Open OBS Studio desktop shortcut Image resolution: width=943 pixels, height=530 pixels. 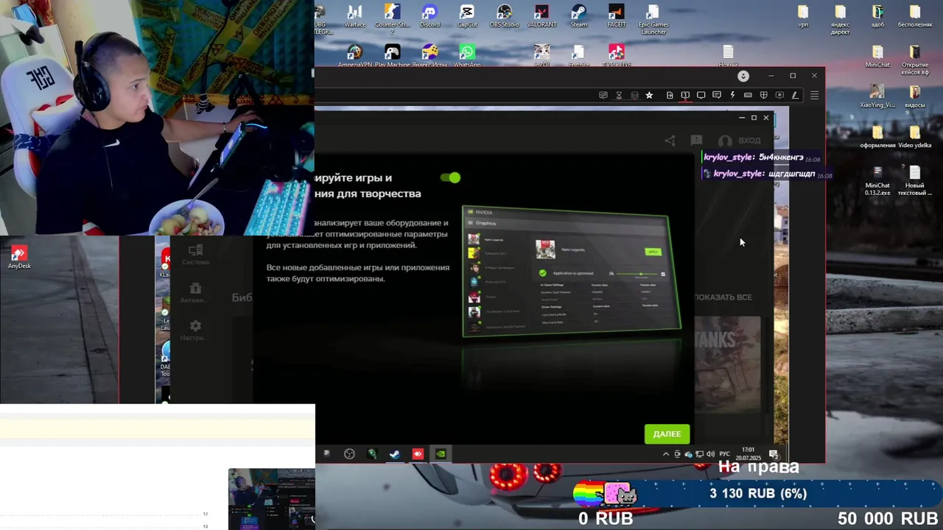point(505,16)
